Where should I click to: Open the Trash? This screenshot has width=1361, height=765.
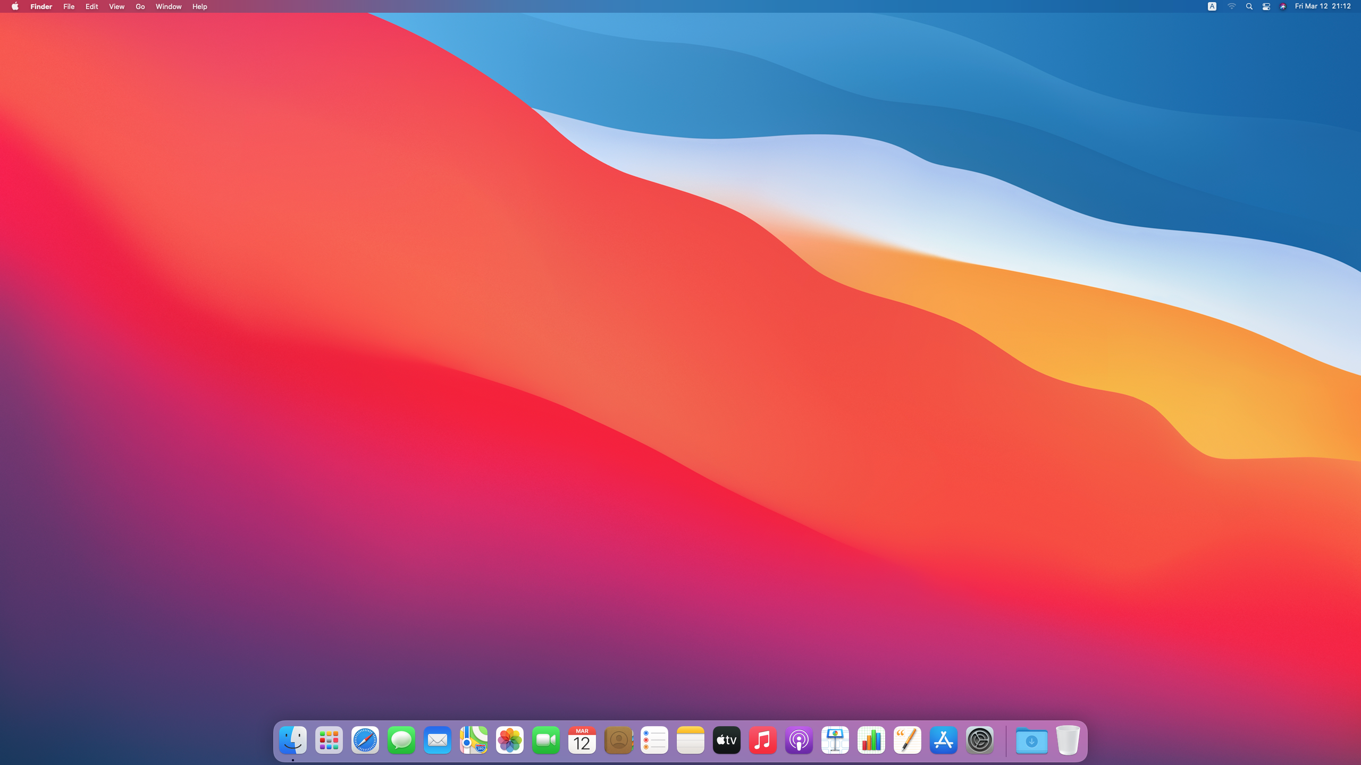point(1068,740)
